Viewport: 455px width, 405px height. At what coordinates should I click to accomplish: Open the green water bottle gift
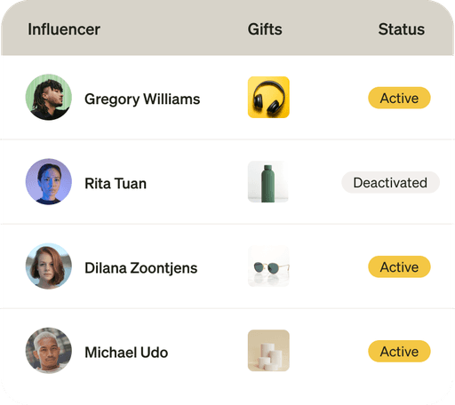268,181
